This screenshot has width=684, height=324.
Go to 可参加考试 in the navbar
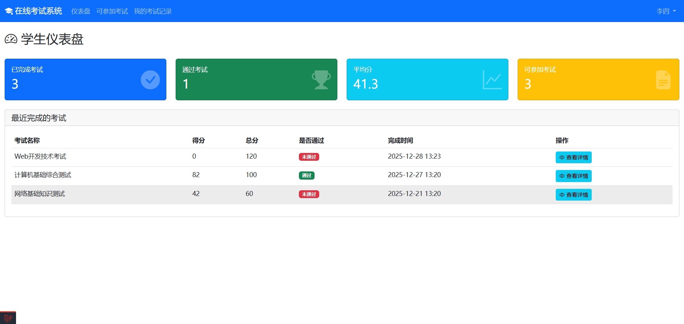point(112,11)
